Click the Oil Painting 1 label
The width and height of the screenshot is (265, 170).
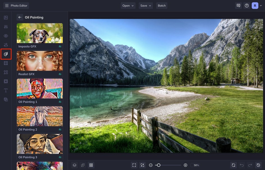pos(28,102)
